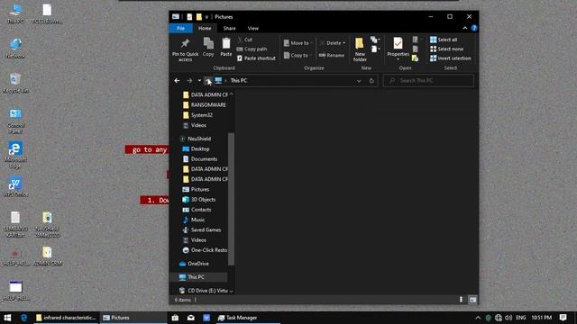Click the ENG language indicator
The height and width of the screenshot is (324, 577).
tap(521, 318)
